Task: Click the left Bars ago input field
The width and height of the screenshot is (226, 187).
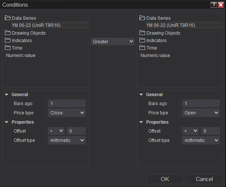Action: pos(67,104)
